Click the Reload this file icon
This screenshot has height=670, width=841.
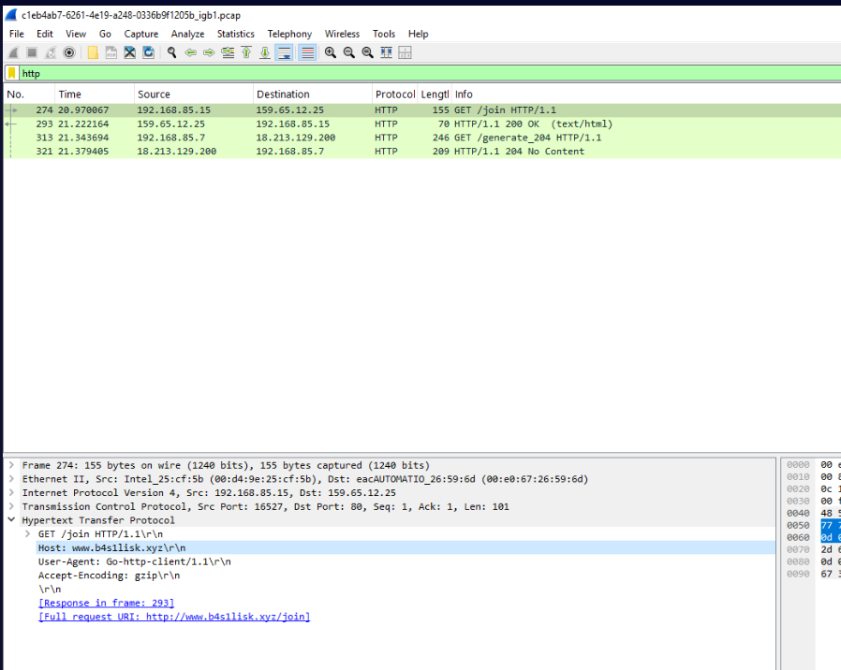point(148,52)
